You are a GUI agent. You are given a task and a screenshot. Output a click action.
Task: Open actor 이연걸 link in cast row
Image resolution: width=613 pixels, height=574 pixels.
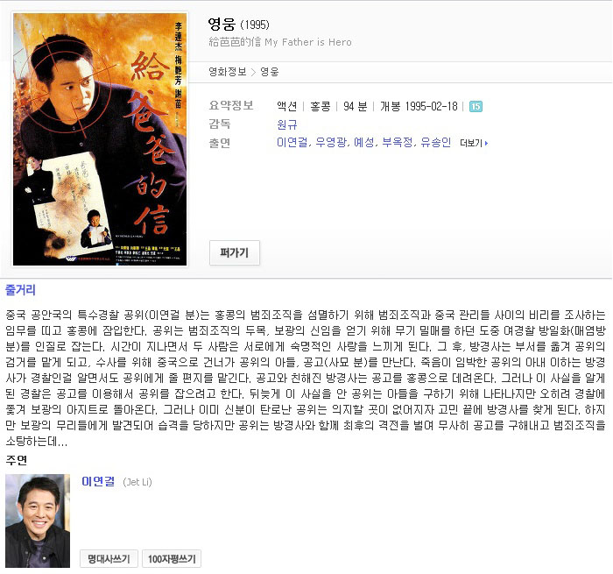point(292,143)
